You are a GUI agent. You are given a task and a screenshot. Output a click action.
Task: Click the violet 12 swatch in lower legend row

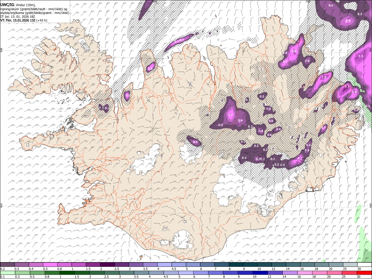275,273
